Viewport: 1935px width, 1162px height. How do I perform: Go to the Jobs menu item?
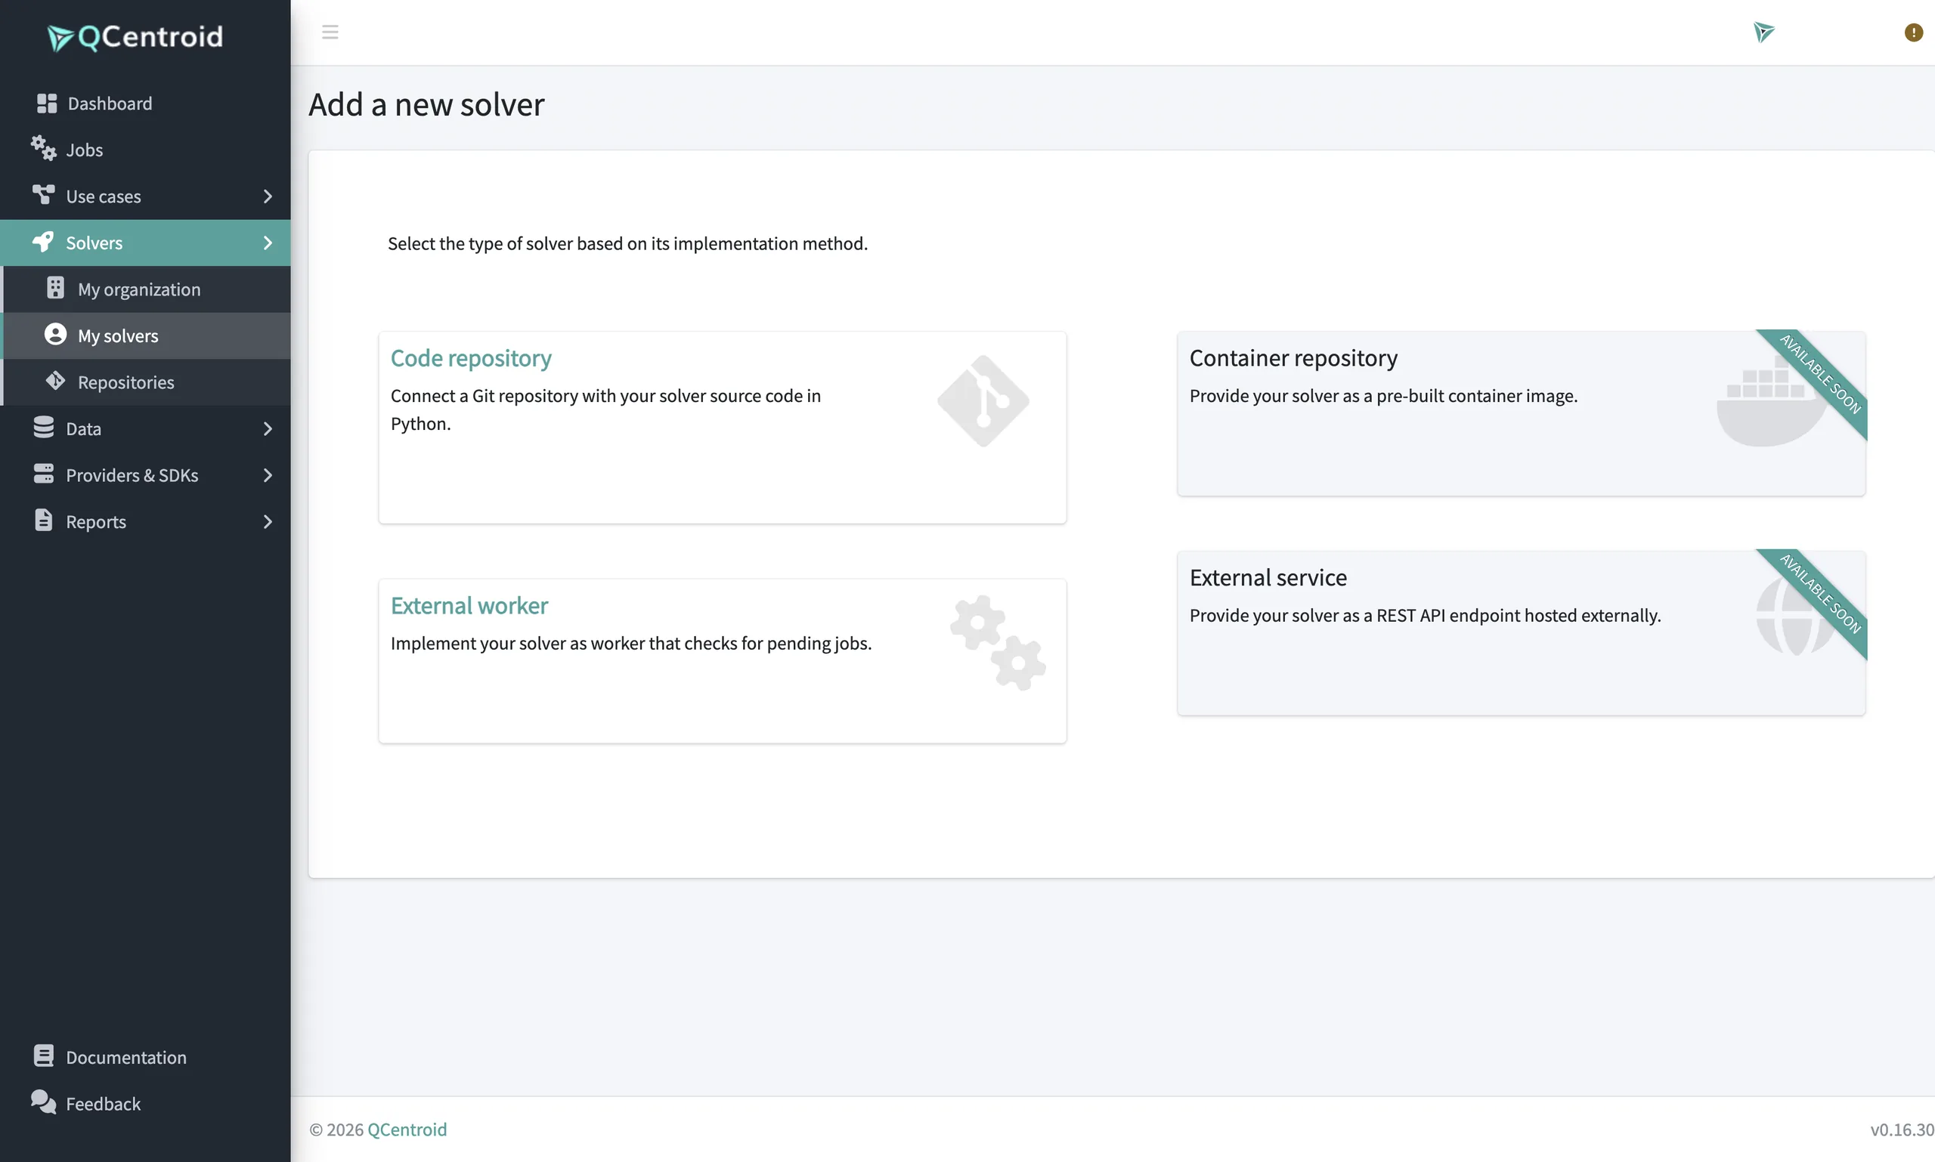(x=145, y=150)
